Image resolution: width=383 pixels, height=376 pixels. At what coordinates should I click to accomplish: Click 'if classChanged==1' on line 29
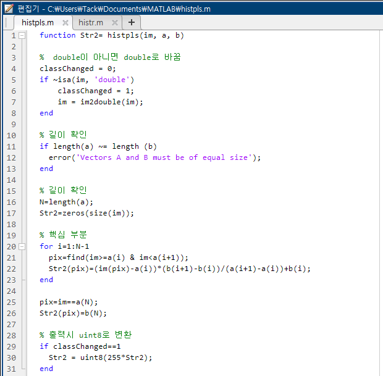click(x=80, y=346)
